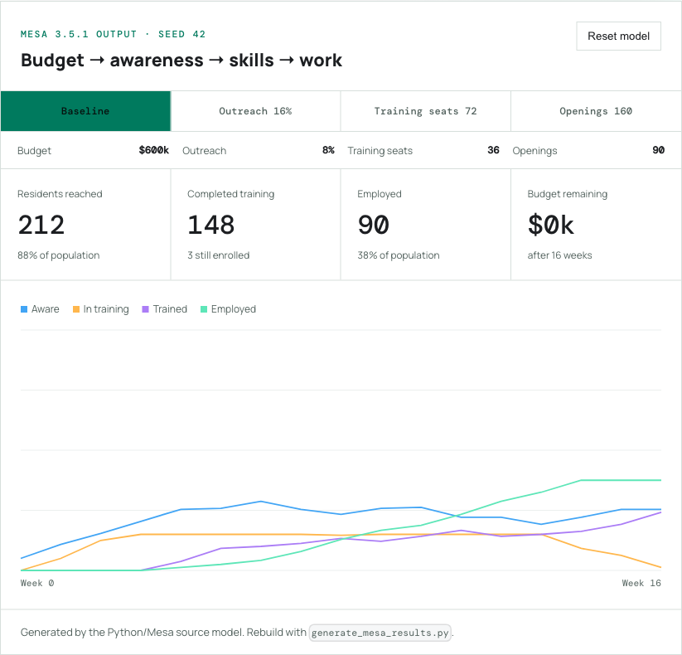This screenshot has width=682, height=655.
Task: Select the Baseline scenario tab
Action: click(85, 111)
